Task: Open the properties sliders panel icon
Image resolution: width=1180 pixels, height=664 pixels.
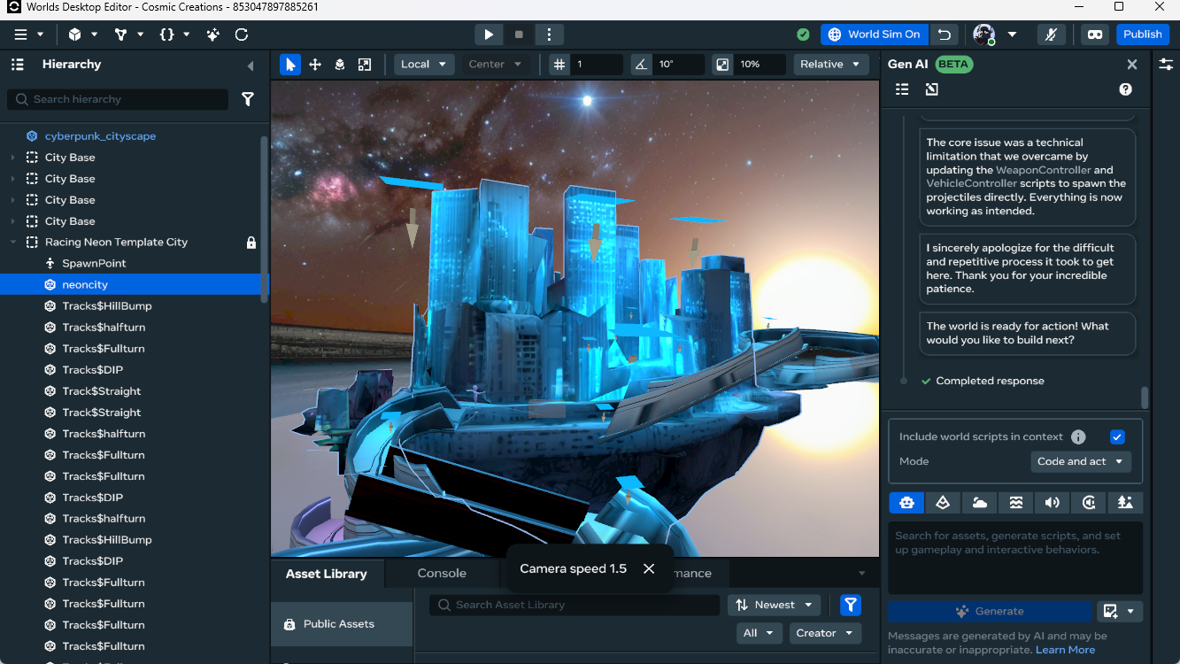Action: point(1166,65)
